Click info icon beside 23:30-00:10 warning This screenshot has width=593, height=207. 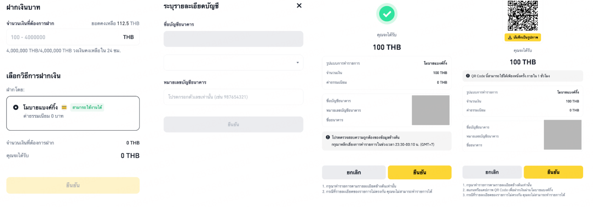328,137
